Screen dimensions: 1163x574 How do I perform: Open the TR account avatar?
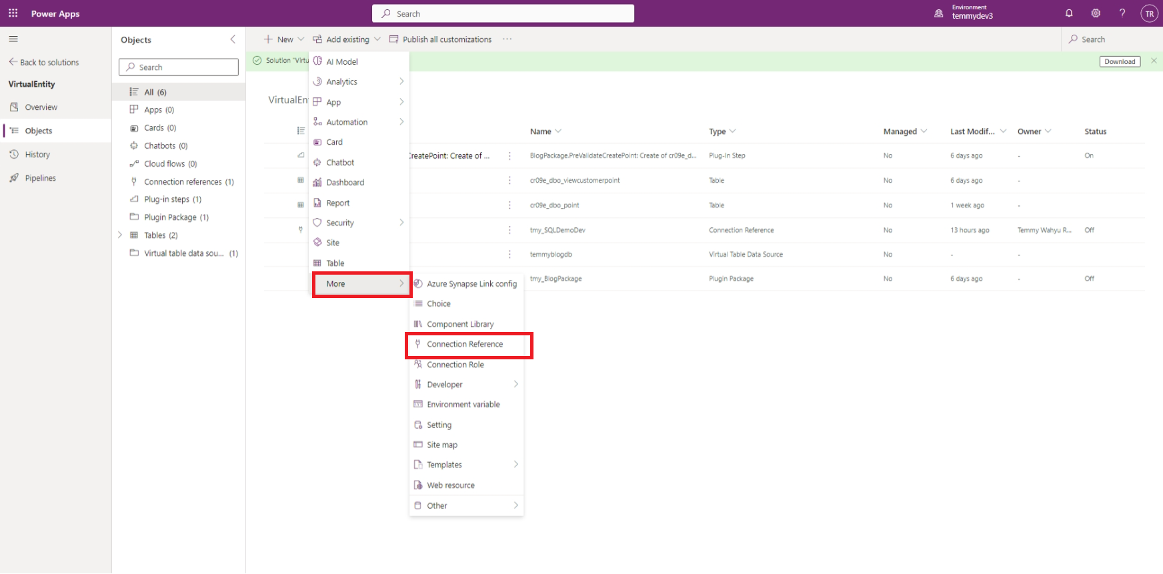coord(1149,13)
